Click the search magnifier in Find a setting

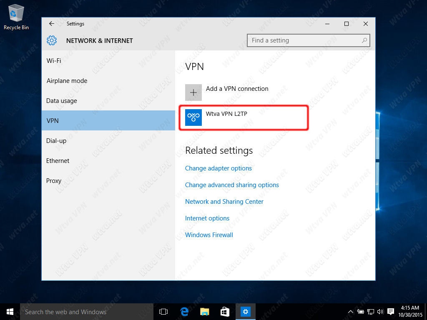pos(364,40)
